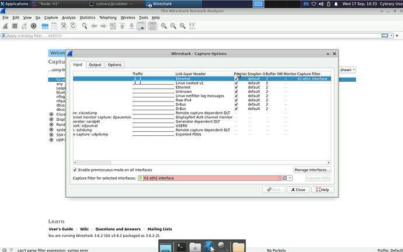Expand the capture filter history dropdown arrow
This screenshot has height=252, width=403.
[290, 178]
